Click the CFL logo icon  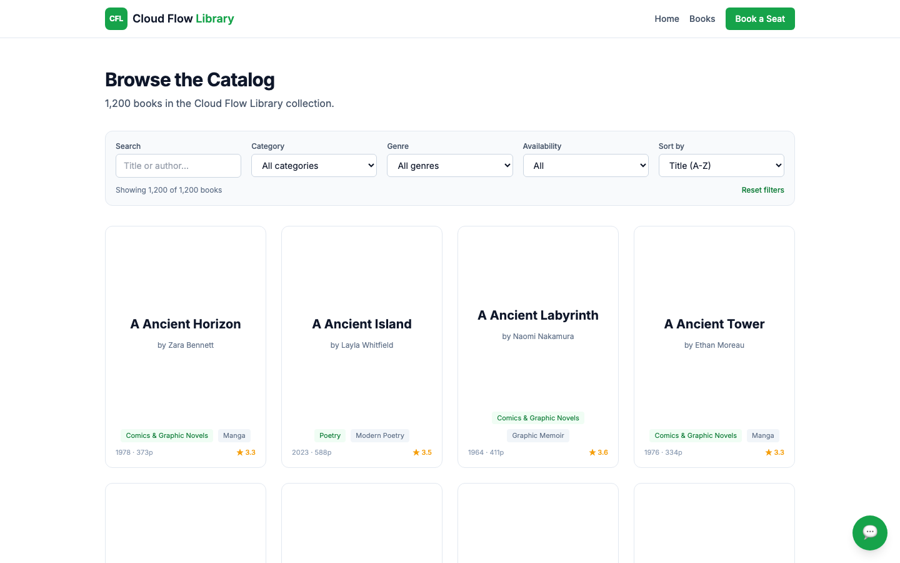point(116,19)
